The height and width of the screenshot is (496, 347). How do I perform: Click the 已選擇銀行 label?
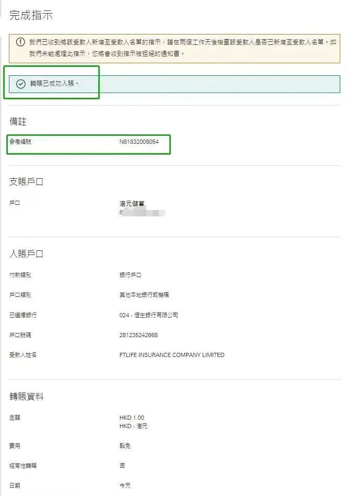pyautogui.click(x=23, y=315)
